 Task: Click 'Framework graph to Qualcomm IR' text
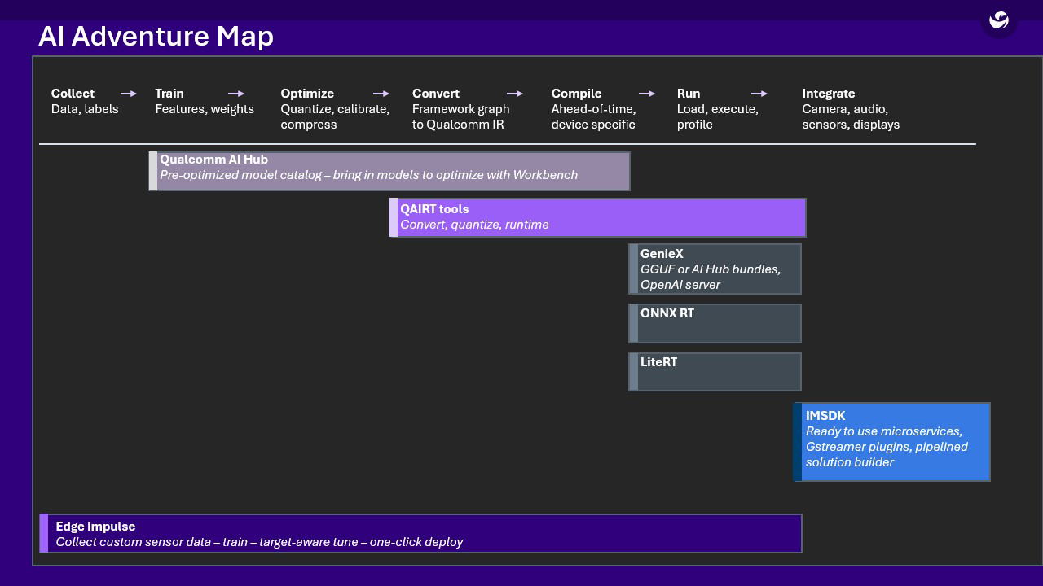click(x=460, y=116)
